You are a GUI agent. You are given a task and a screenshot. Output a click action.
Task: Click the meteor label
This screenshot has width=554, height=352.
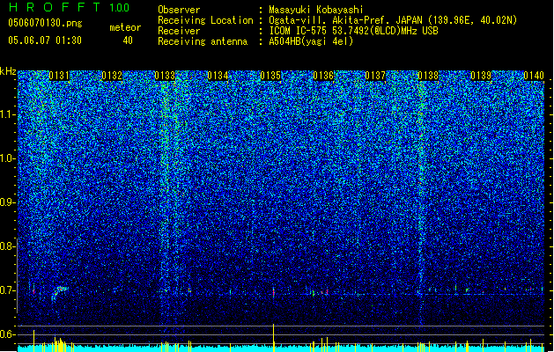(125, 27)
